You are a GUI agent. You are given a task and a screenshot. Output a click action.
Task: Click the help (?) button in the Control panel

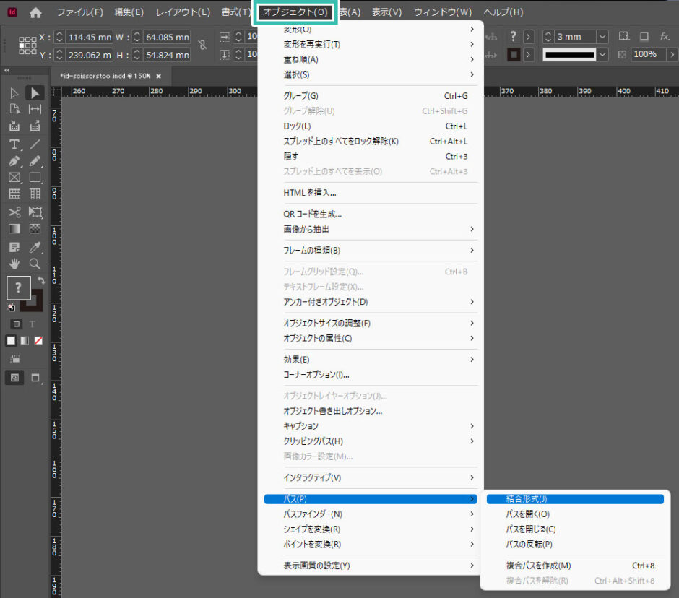coord(514,35)
